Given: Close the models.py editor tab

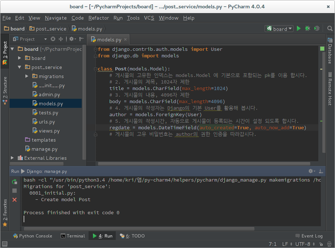Looking at the screenshot, I should 125,39.
